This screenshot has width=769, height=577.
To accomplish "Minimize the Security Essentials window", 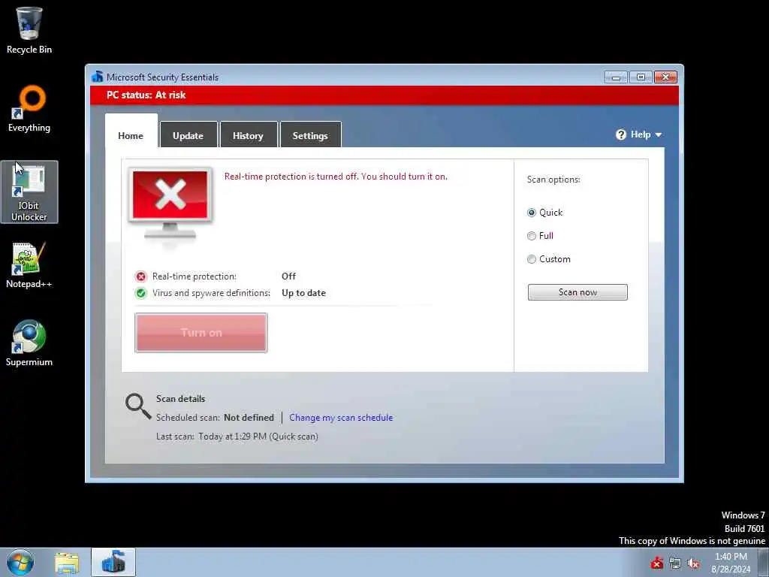I will 616,77.
